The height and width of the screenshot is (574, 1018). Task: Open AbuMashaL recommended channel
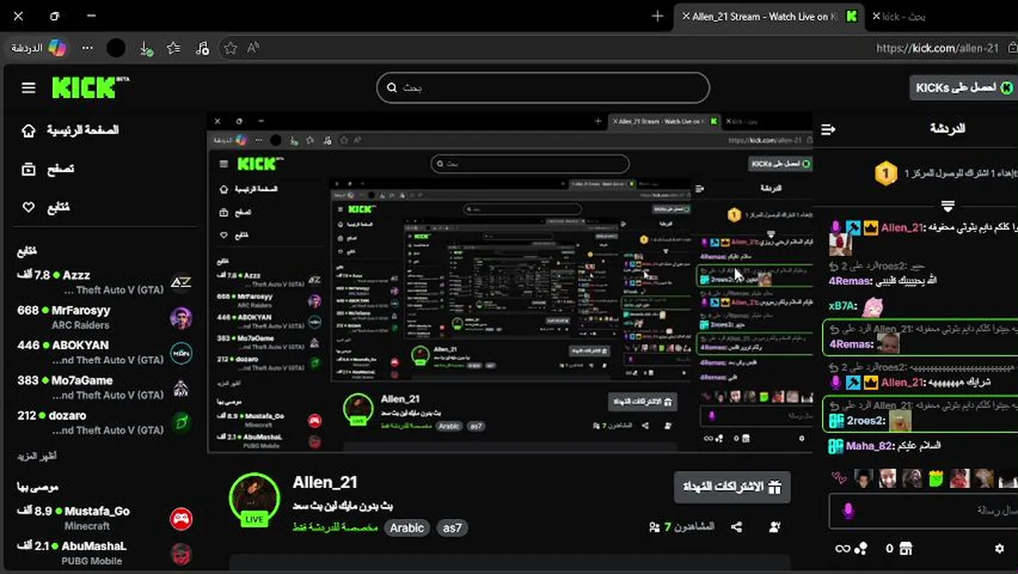[x=103, y=553]
